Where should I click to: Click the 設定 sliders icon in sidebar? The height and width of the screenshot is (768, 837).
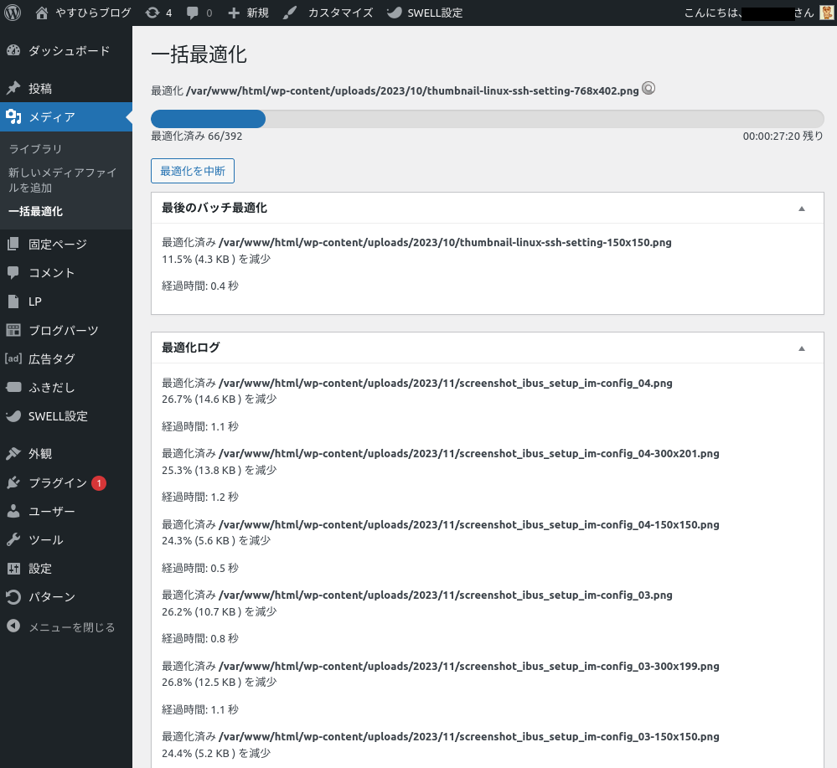[13, 569]
